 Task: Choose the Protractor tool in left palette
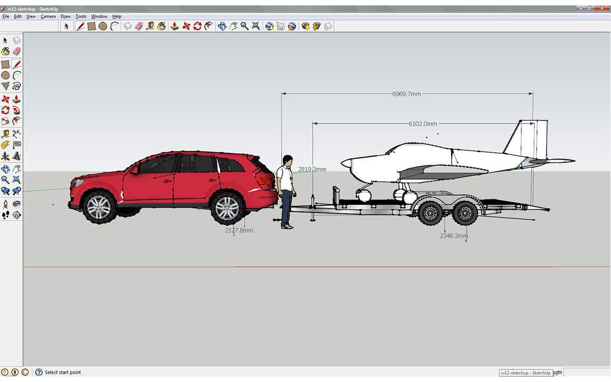pos(5,145)
